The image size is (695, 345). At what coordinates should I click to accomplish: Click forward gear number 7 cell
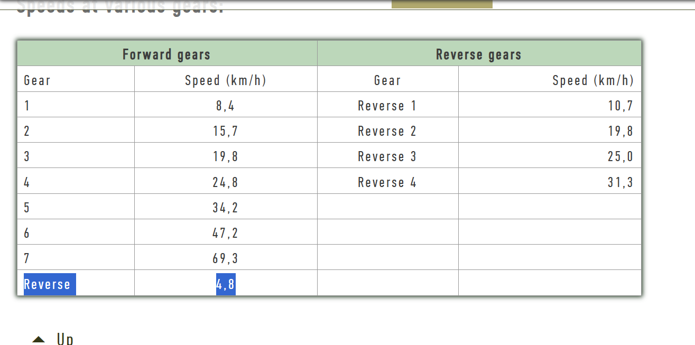pyautogui.click(x=76, y=258)
